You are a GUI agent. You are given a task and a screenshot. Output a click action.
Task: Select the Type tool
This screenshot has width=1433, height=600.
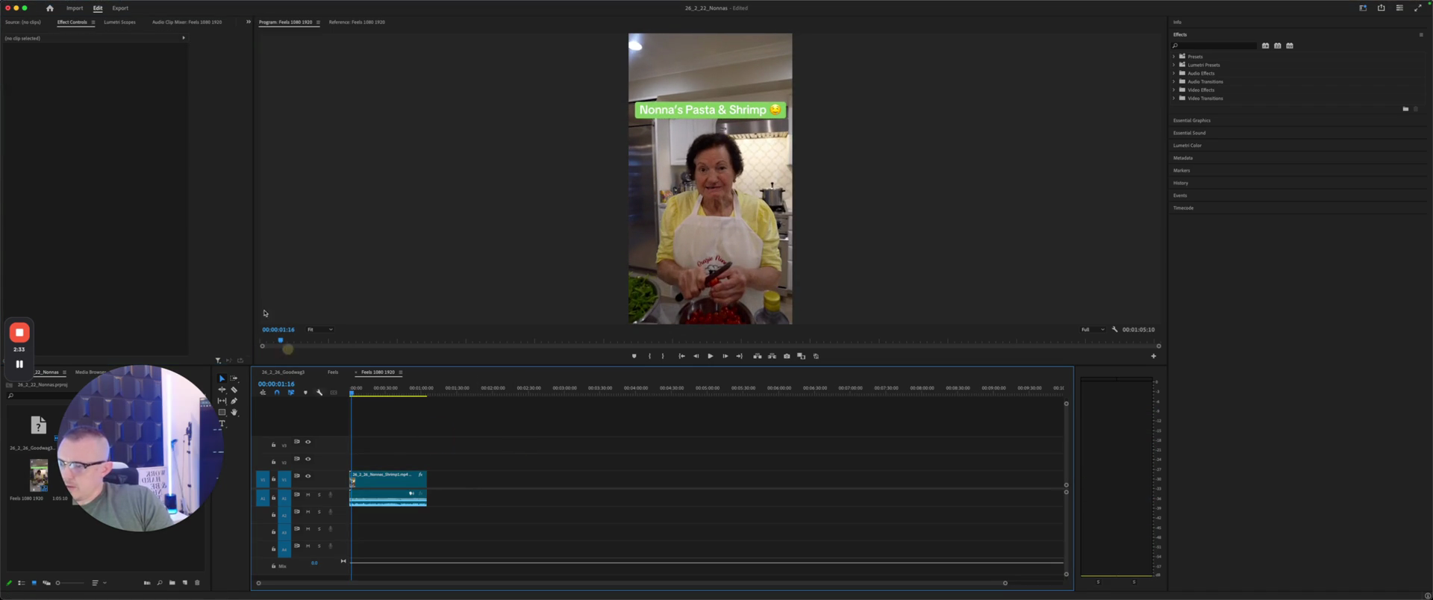222,424
